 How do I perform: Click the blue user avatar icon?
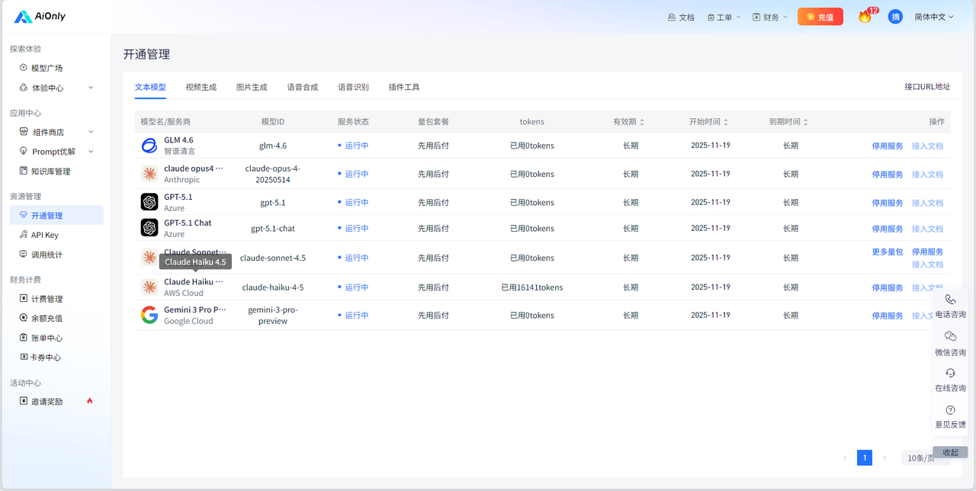point(895,17)
